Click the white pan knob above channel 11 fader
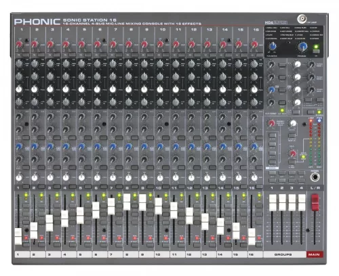The image size is (339, 276). point(176,178)
